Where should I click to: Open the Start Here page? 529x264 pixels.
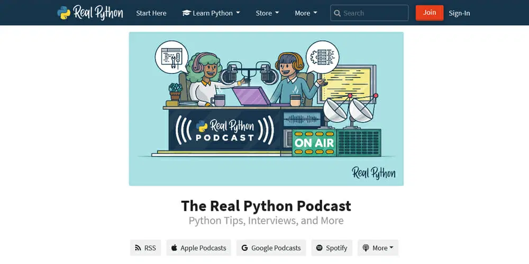[151, 13]
